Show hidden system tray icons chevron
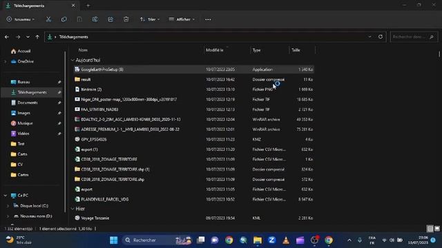This screenshot has height=248, width=442. click(x=349, y=240)
